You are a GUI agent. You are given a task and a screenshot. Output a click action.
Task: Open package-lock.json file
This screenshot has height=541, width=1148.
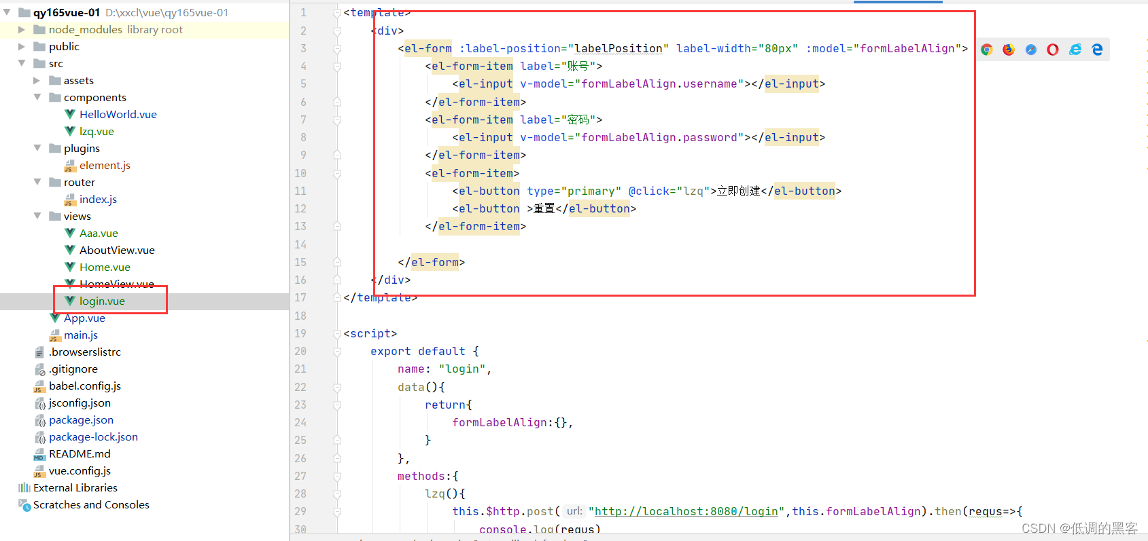point(93,436)
